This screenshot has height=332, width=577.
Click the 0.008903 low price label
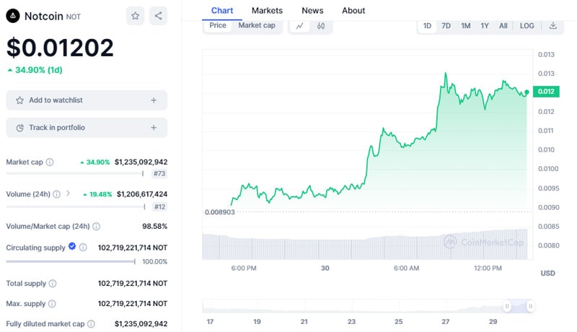pos(220,212)
